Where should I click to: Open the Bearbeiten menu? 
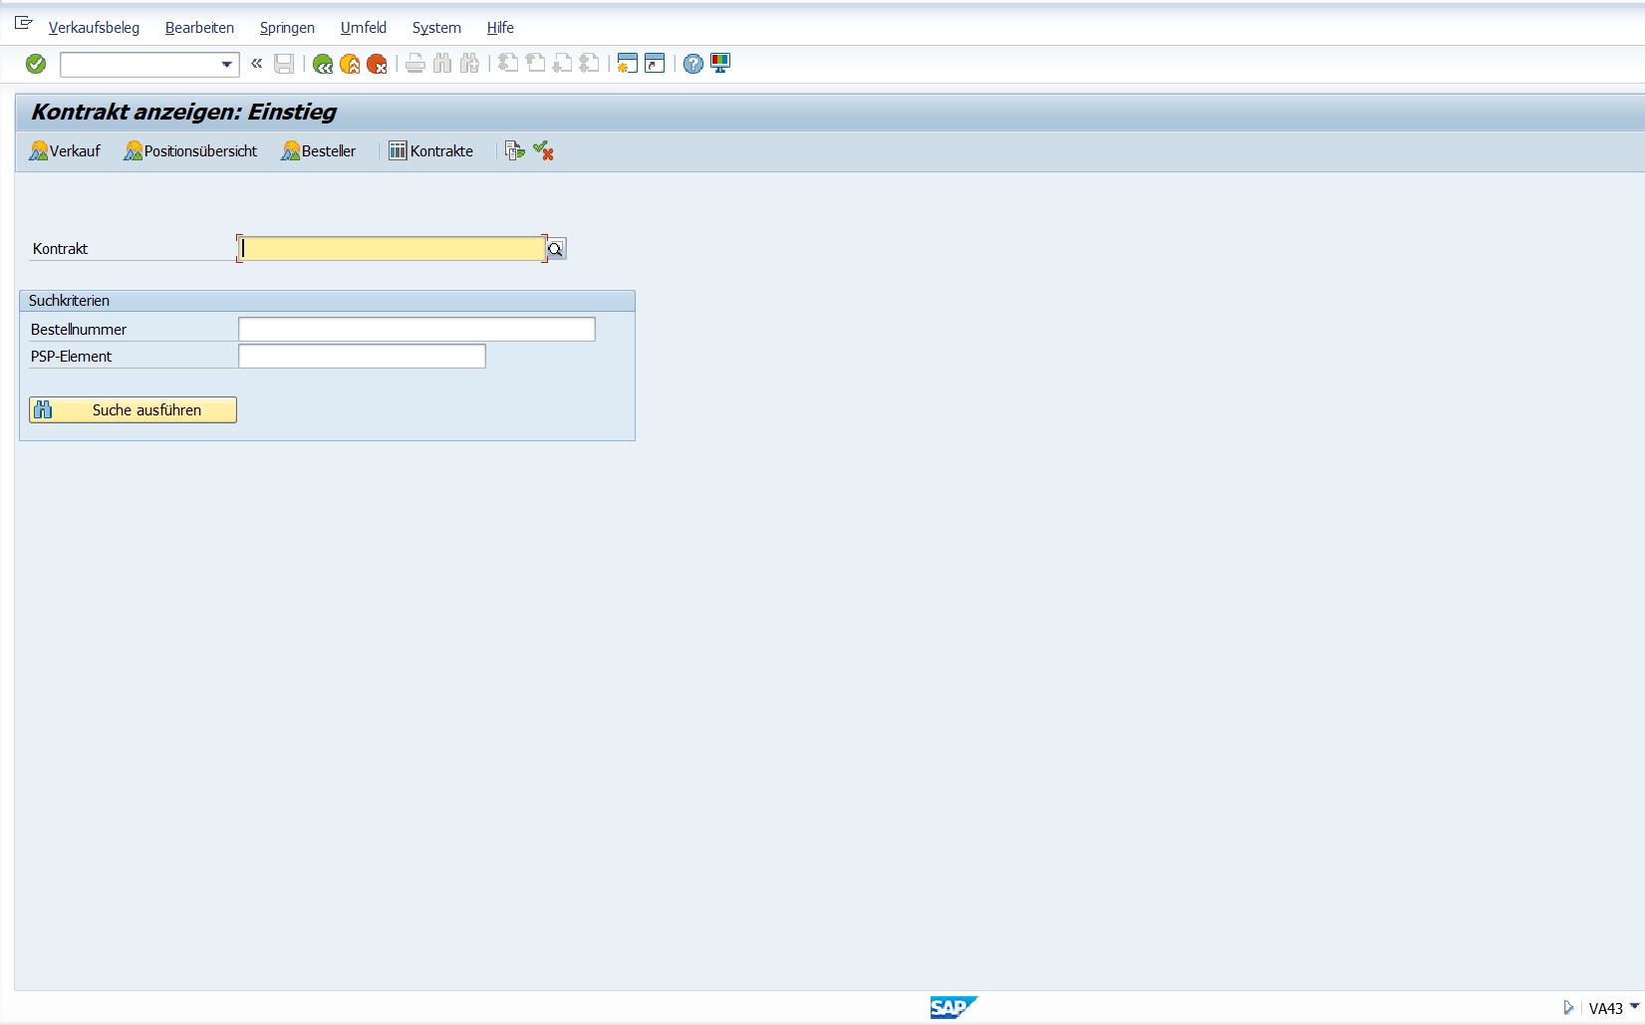[x=199, y=28]
